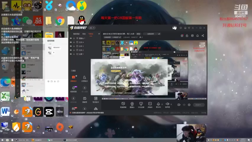The width and height of the screenshot is (252, 142).
Task: Toggle lock on the 文本 3 source
Action: point(74,46)
